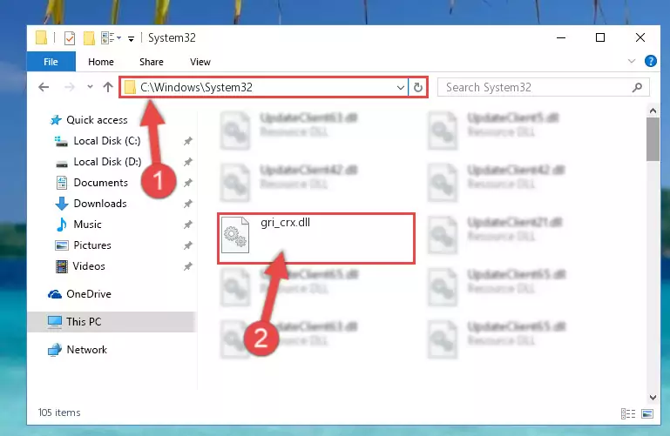
Task: Switch to the Share ribbon tab
Action: (x=152, y=62)
